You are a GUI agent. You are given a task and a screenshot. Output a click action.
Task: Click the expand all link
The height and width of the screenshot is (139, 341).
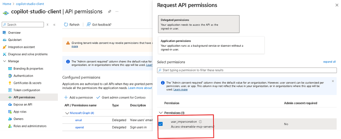(329, 62)
